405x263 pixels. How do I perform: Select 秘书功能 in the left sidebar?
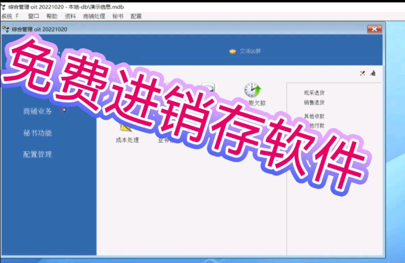(37, 133)
